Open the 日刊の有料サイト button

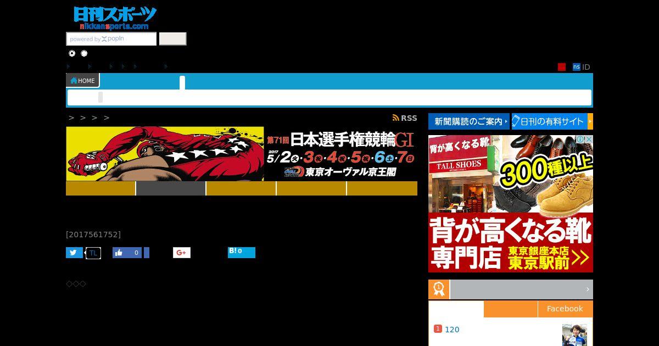(552, 121)
